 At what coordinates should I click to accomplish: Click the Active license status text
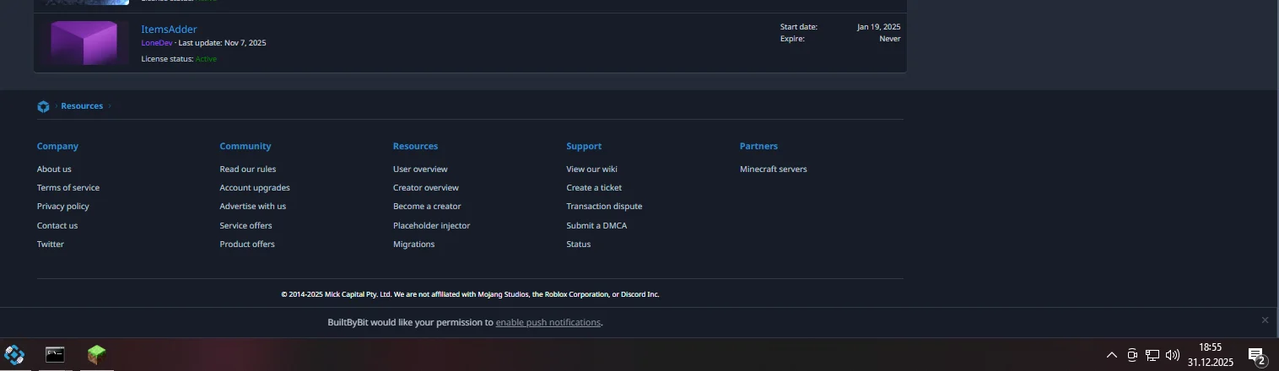206,60
